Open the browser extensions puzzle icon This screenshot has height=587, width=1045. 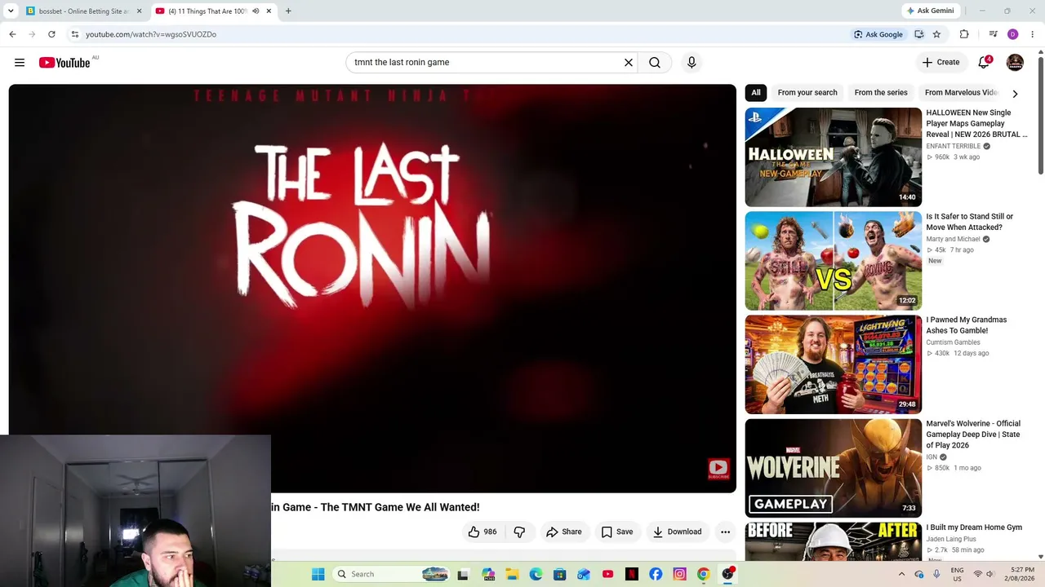(964, 34)
